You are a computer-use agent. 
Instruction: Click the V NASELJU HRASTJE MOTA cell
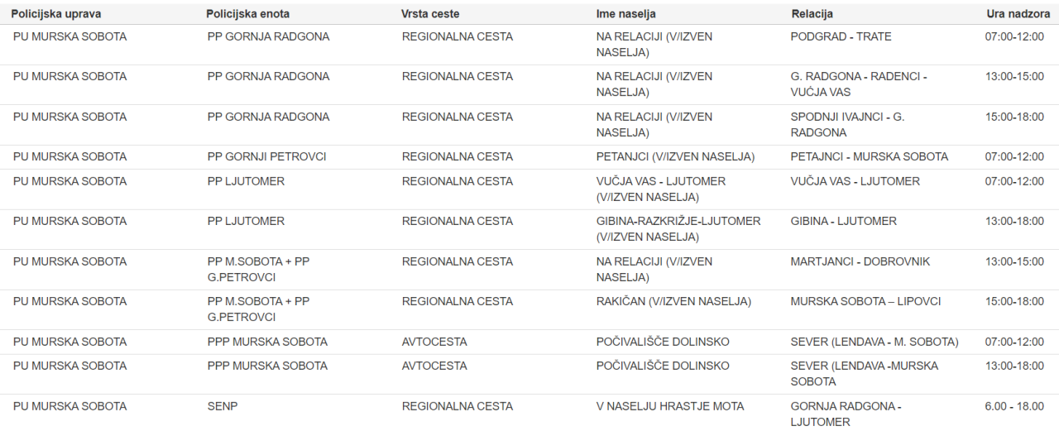pos(669,406)
